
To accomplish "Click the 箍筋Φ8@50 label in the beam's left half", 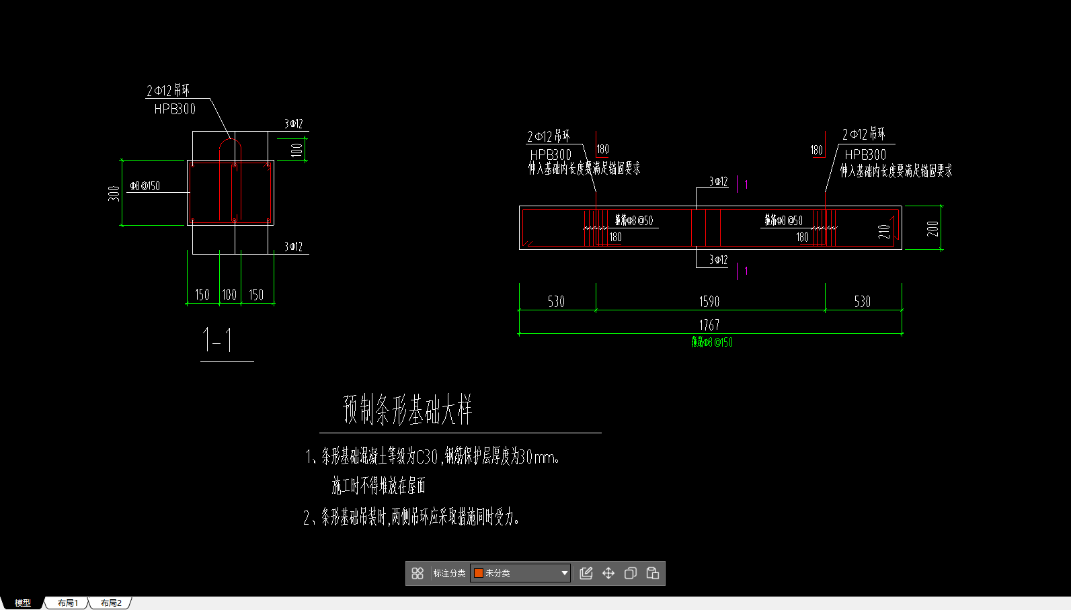I will coord(634,220).
